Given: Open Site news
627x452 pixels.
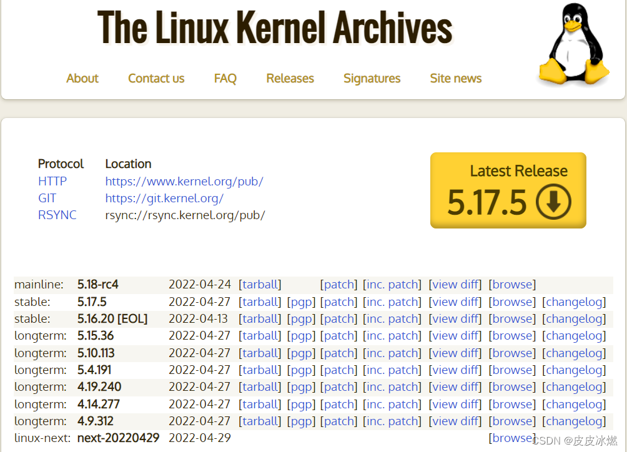Looking at the screenshot, I should (x=455, y=78).
